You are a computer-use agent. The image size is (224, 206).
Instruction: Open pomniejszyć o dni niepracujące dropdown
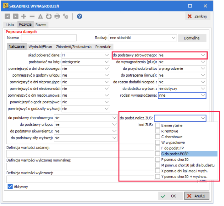click(x=86, y=82)
